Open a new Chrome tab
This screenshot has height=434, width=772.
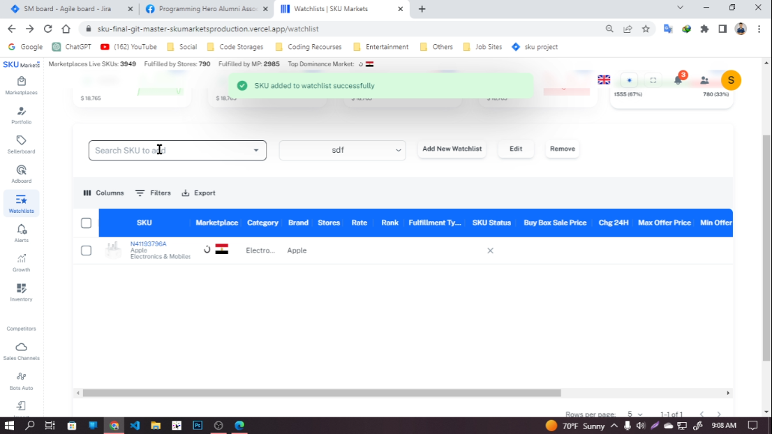pos(422,9)
